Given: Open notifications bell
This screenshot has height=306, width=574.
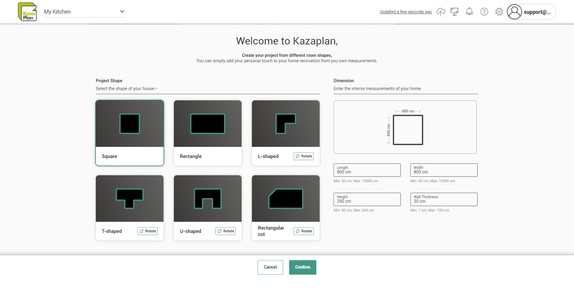Looking at the screenshot, I should [x=469, y=12].
